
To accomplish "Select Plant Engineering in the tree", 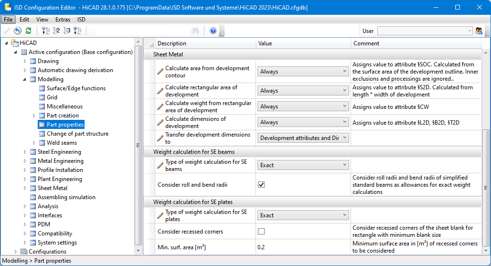I will pos(60,179).
